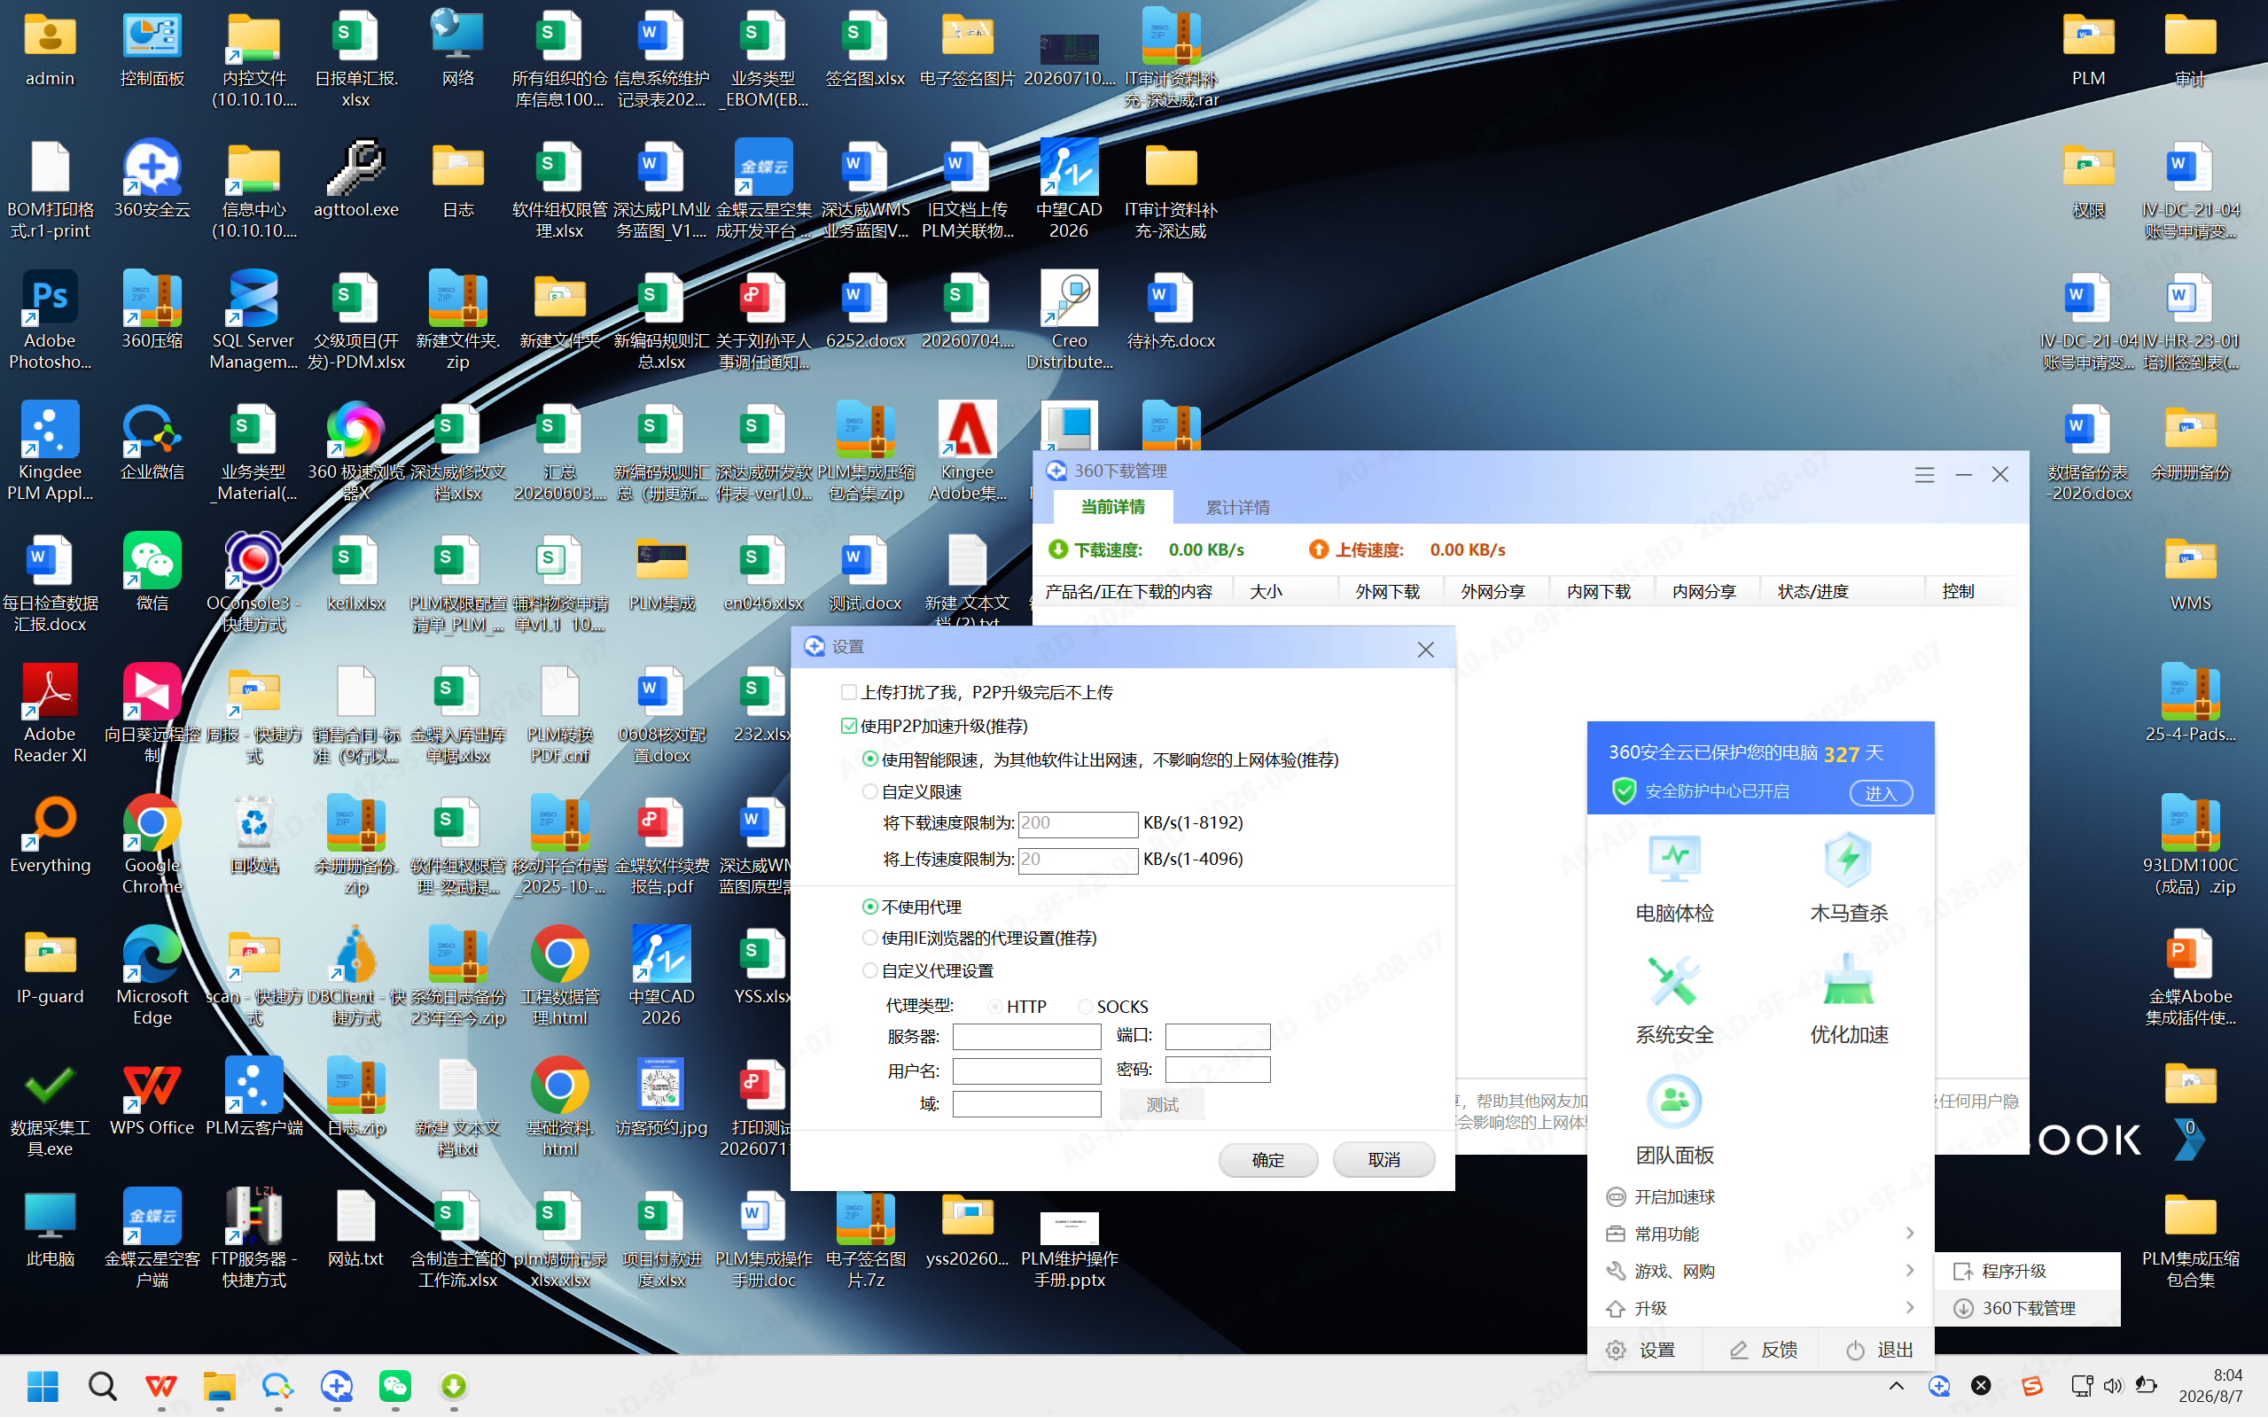
Task: Open 360极速浏览器X desktop icon
Action: tap(356, 451)
